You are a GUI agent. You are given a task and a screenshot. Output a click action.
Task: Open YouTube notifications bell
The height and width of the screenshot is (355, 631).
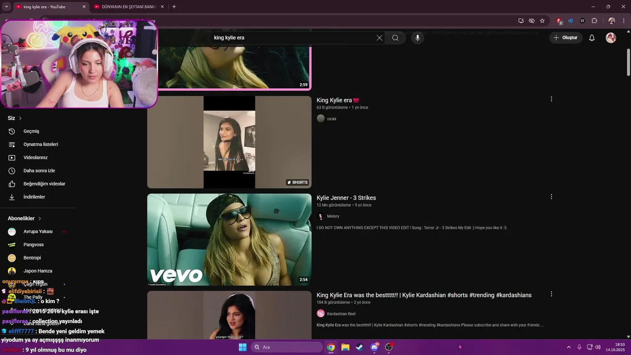(x=592, y=37)
